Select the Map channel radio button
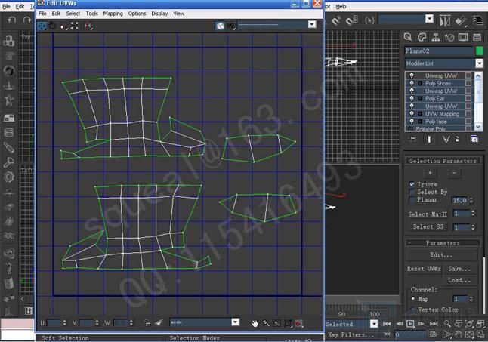 click(413, 299)
